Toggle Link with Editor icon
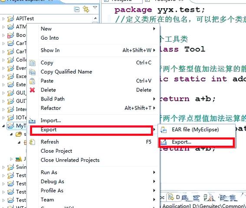 tap(86, 9)
